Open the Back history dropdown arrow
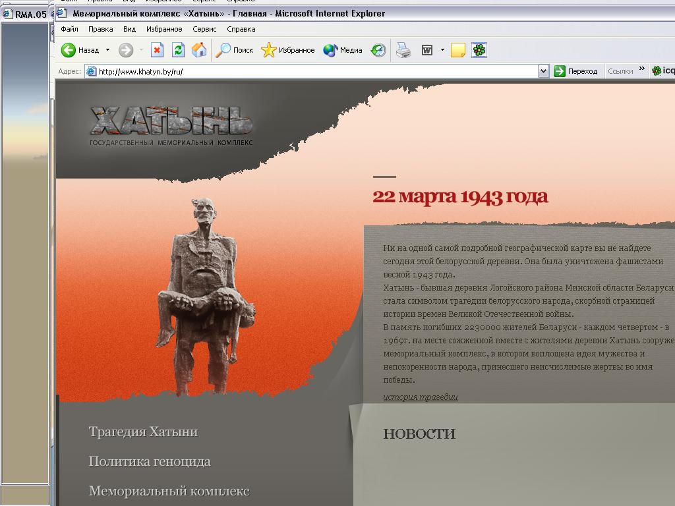 [107, 50]
